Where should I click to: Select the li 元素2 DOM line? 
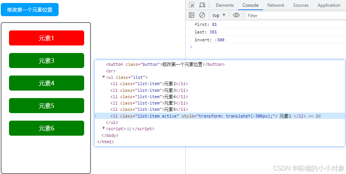click(149, 84)
